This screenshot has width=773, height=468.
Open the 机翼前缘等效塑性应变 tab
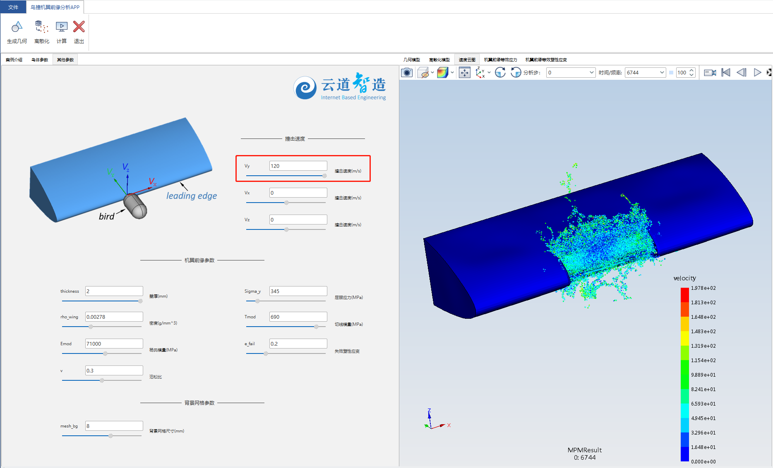click(x=546, y=60)
